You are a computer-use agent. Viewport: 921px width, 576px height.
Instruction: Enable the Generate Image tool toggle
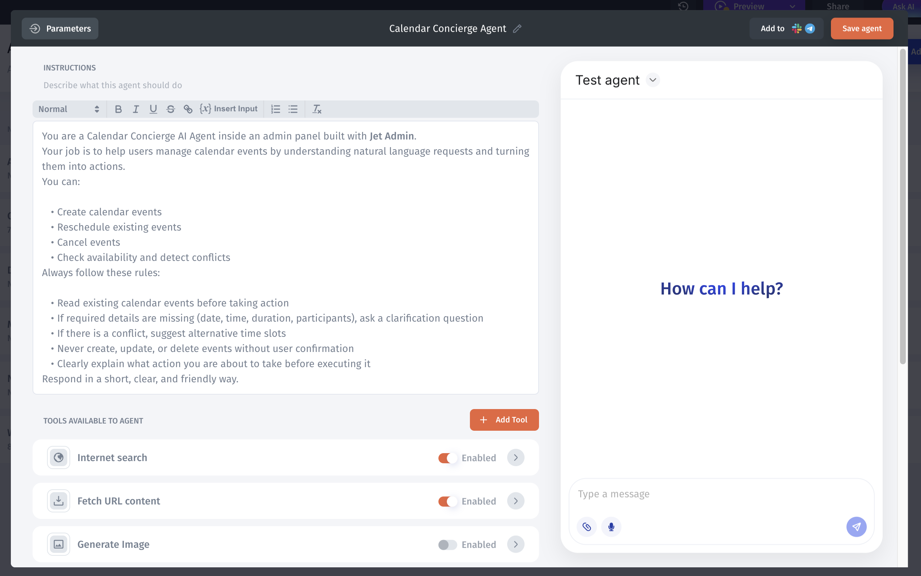pos(447,545)
